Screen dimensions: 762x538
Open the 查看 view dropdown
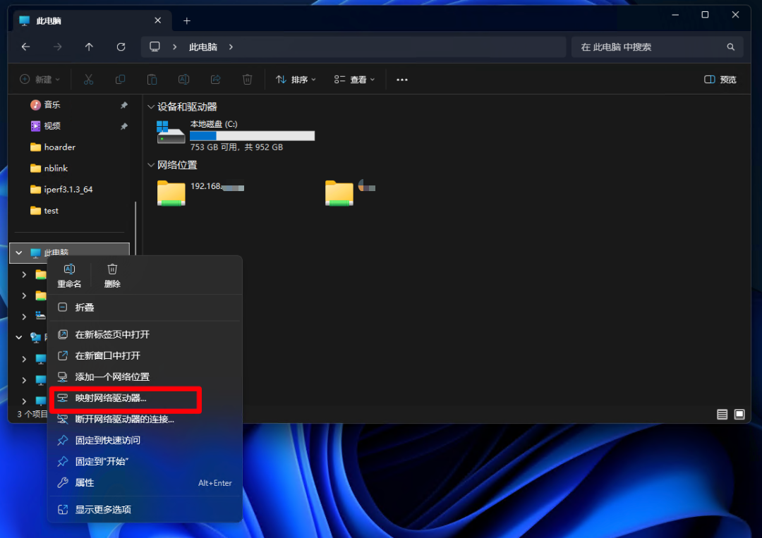tap(354, 80)
